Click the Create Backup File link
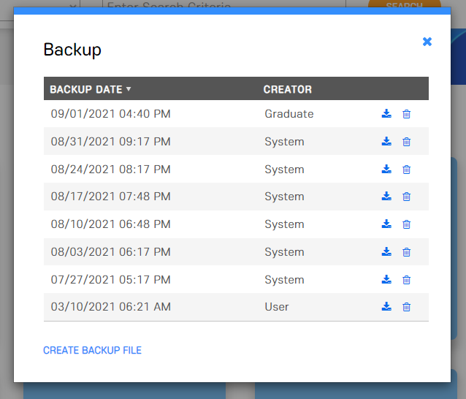This screenshot has height=399, width=466. tap(92, 351)
